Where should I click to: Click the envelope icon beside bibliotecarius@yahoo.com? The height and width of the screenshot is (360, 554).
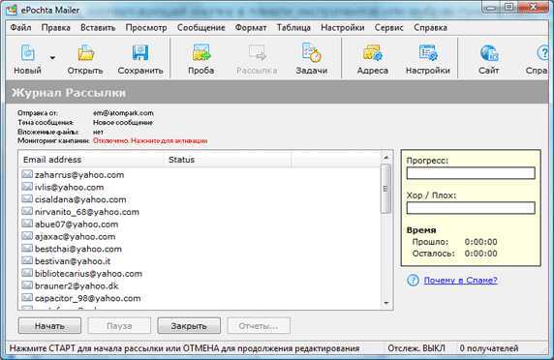coord(27,273)
